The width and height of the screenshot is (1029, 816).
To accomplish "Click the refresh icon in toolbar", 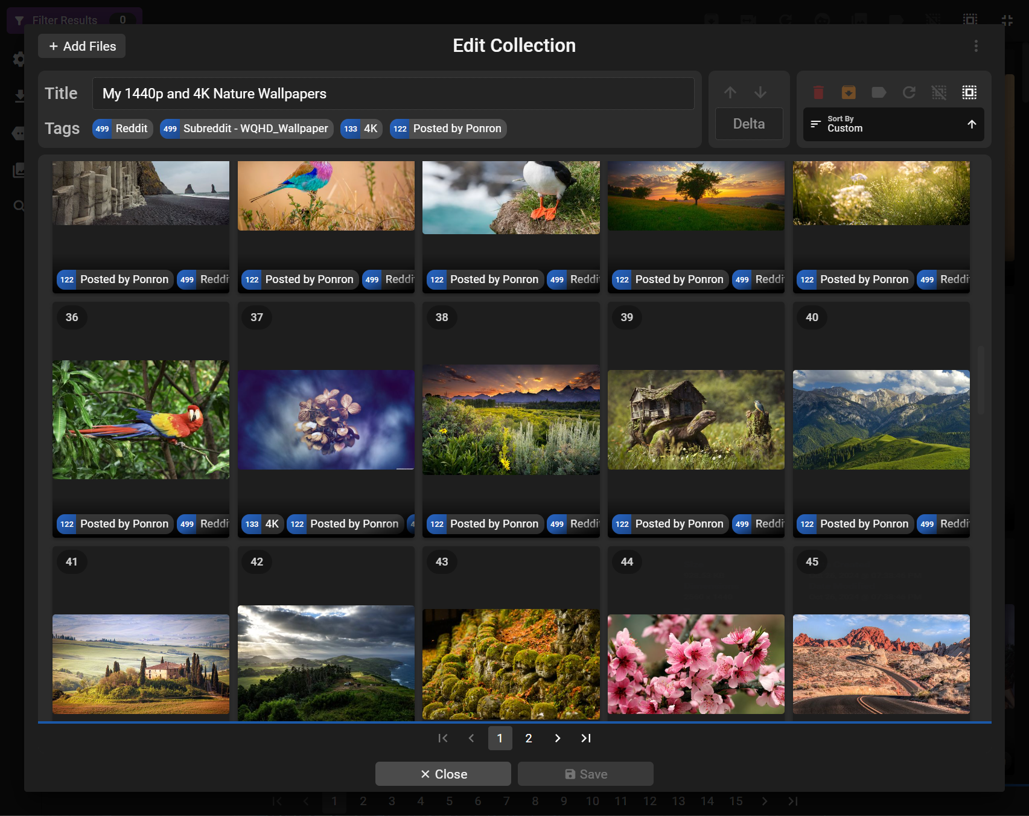I will click(909, 92).
